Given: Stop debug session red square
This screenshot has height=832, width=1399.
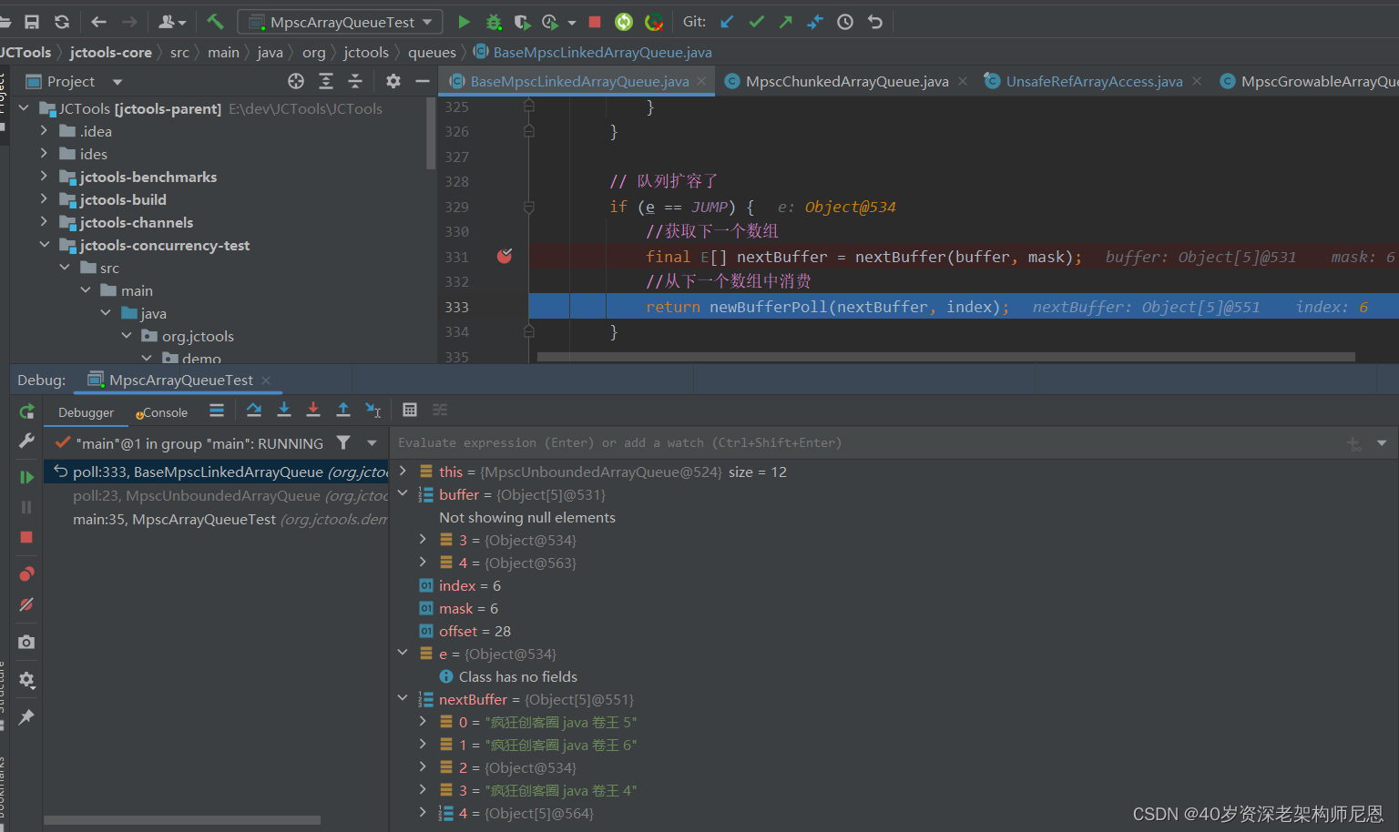Looking at the screenshot, I should [x=26, y=537].
